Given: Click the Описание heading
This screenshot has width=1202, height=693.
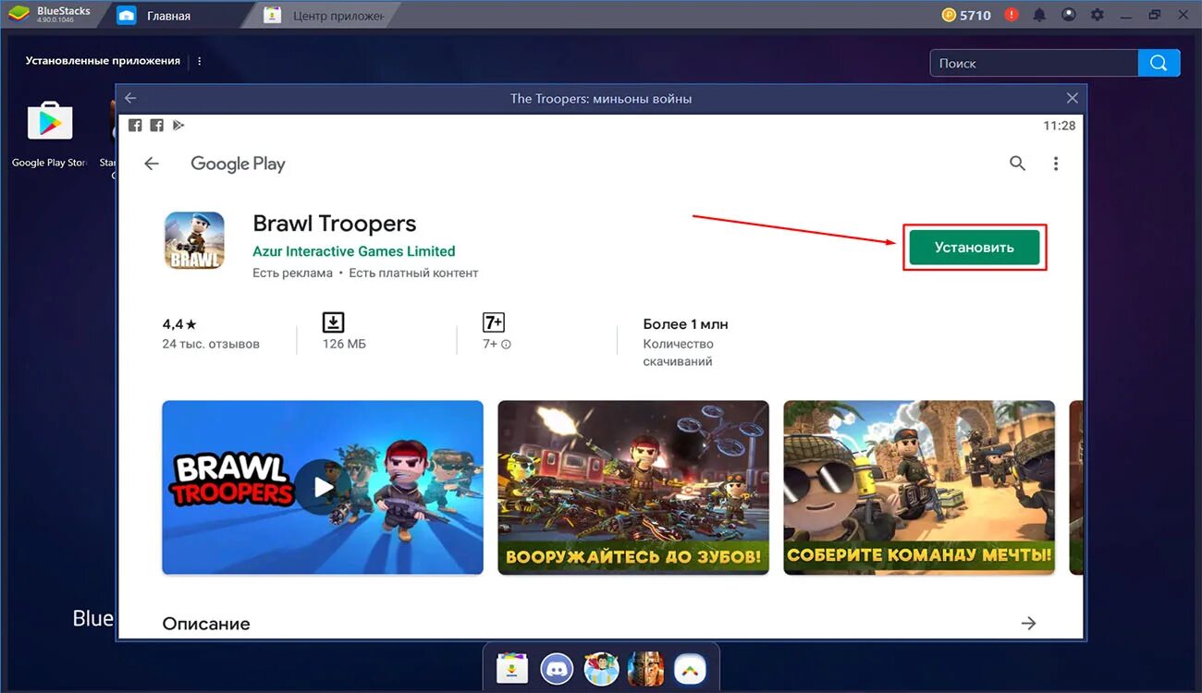Looking at the screenshot, I should (206, 624).
